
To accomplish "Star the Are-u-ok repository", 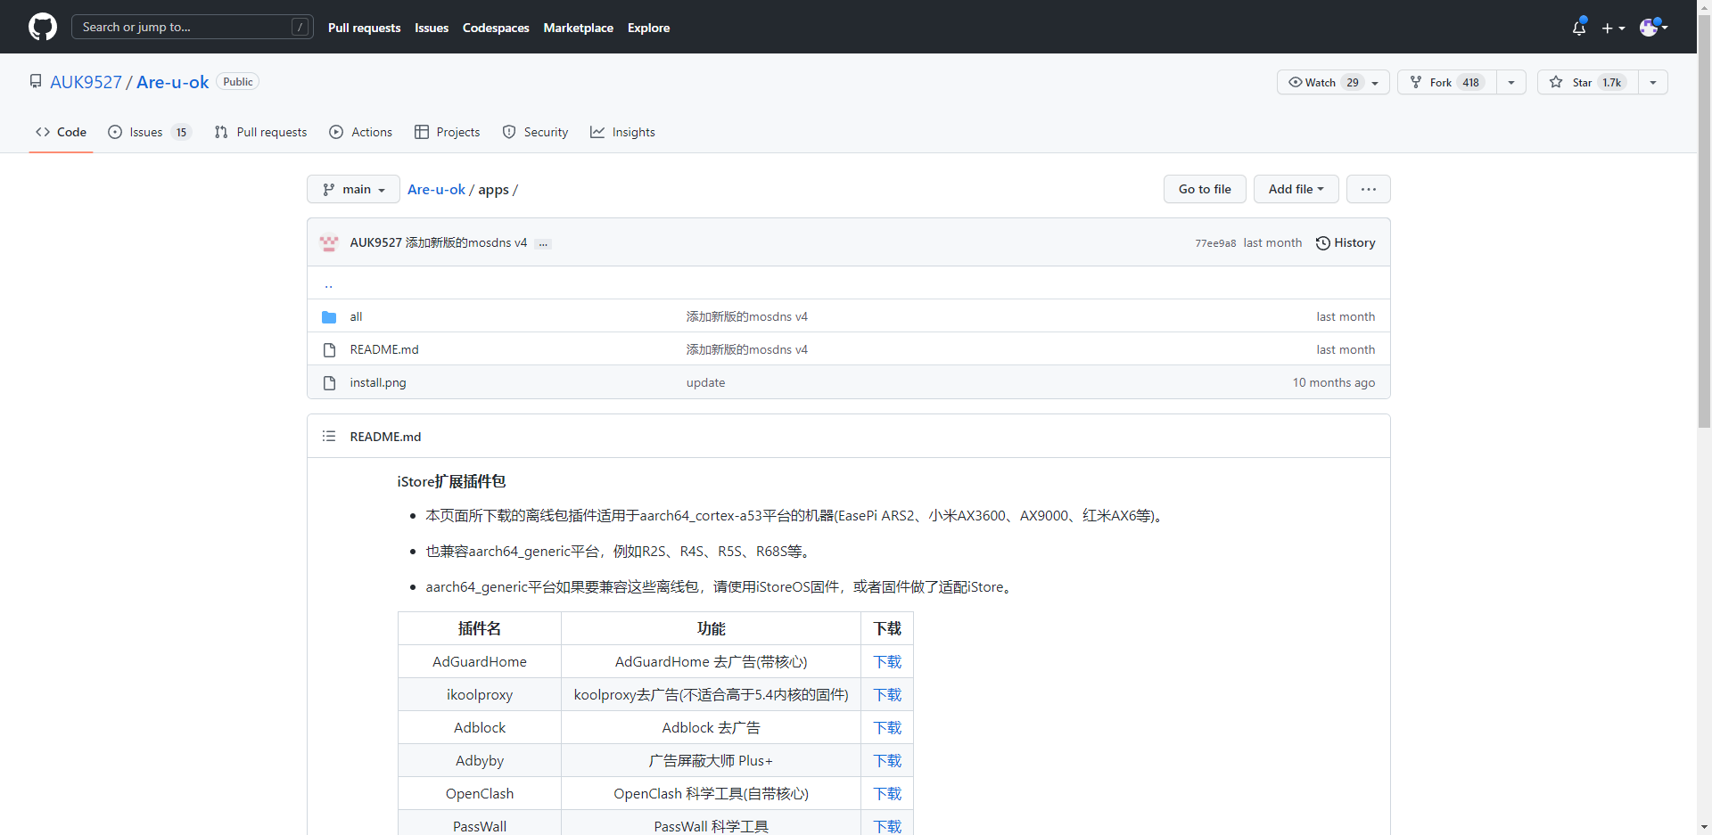I will (1588, 82).
